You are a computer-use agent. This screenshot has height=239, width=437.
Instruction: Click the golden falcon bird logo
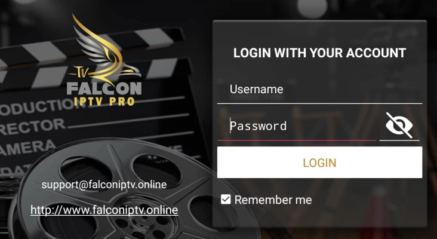click(x=106, y=49)
